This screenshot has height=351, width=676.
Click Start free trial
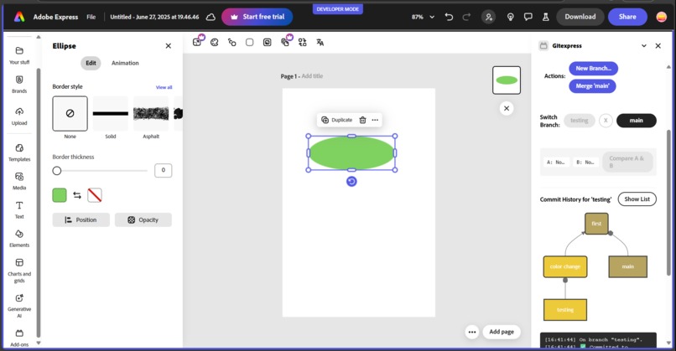(x=257, y=17)
